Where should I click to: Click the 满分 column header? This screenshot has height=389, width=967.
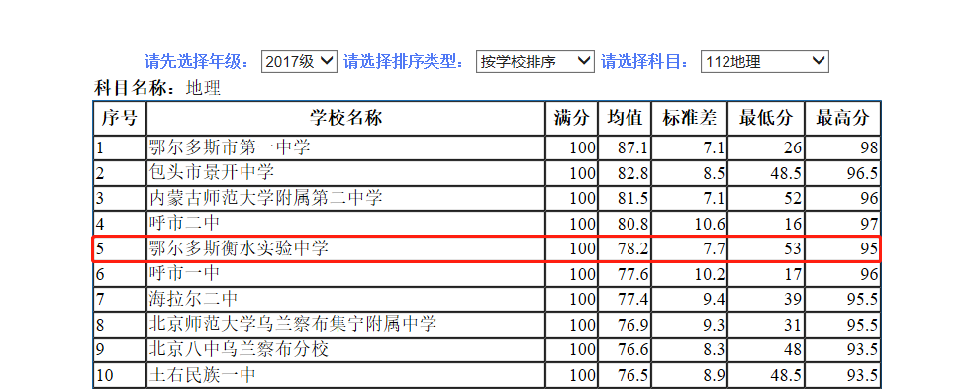[x=572, y=118]
